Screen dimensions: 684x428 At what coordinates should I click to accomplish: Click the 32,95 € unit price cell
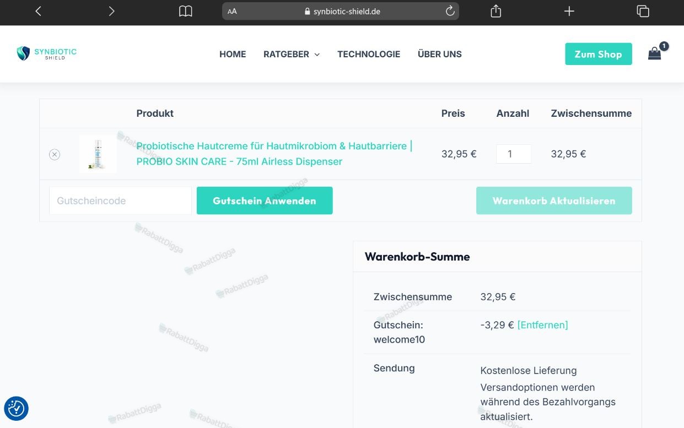[459, 154]
